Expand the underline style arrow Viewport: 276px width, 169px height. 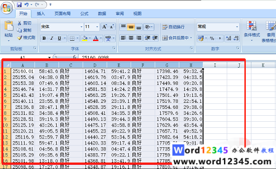pos(65,38)
